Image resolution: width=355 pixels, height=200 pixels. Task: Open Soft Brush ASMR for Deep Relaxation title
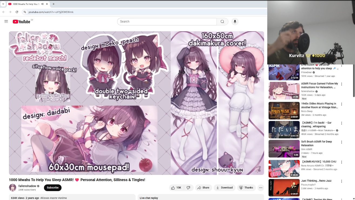tap(317, 143)
